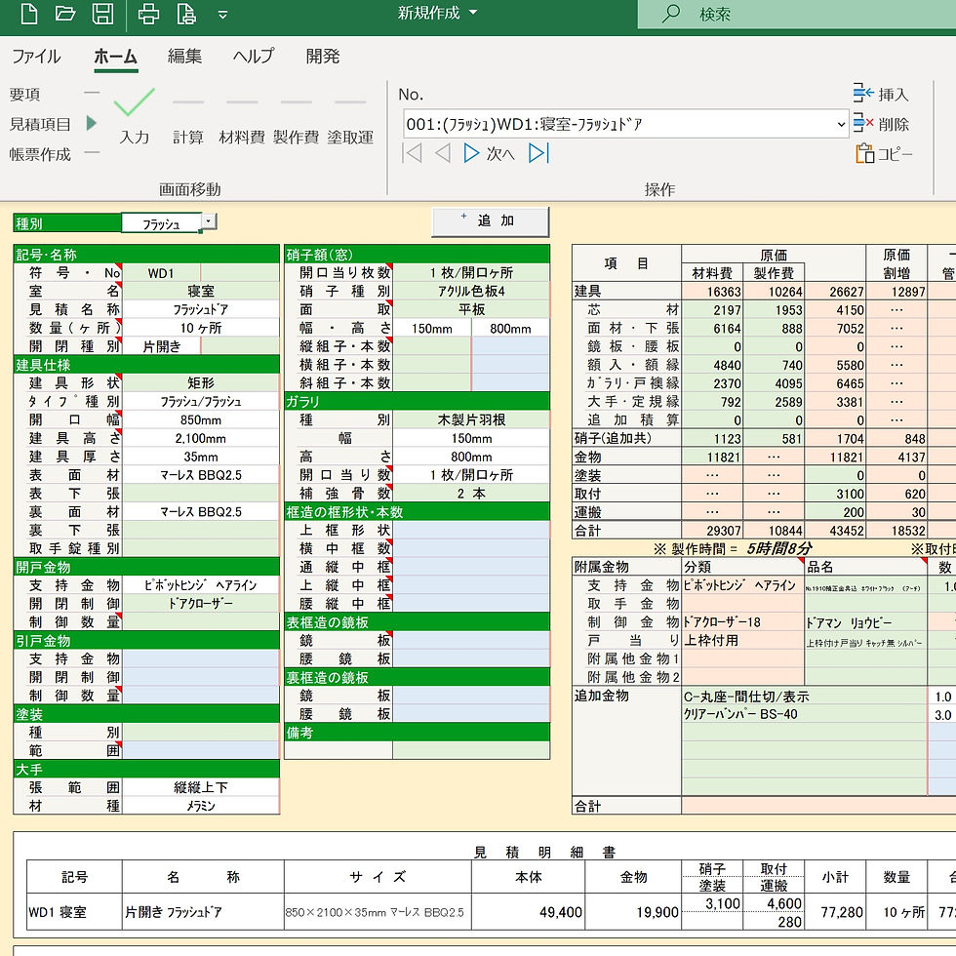Open the 種別 フラッシュ dropdown
956x956 pixels.
click(209, 221)
